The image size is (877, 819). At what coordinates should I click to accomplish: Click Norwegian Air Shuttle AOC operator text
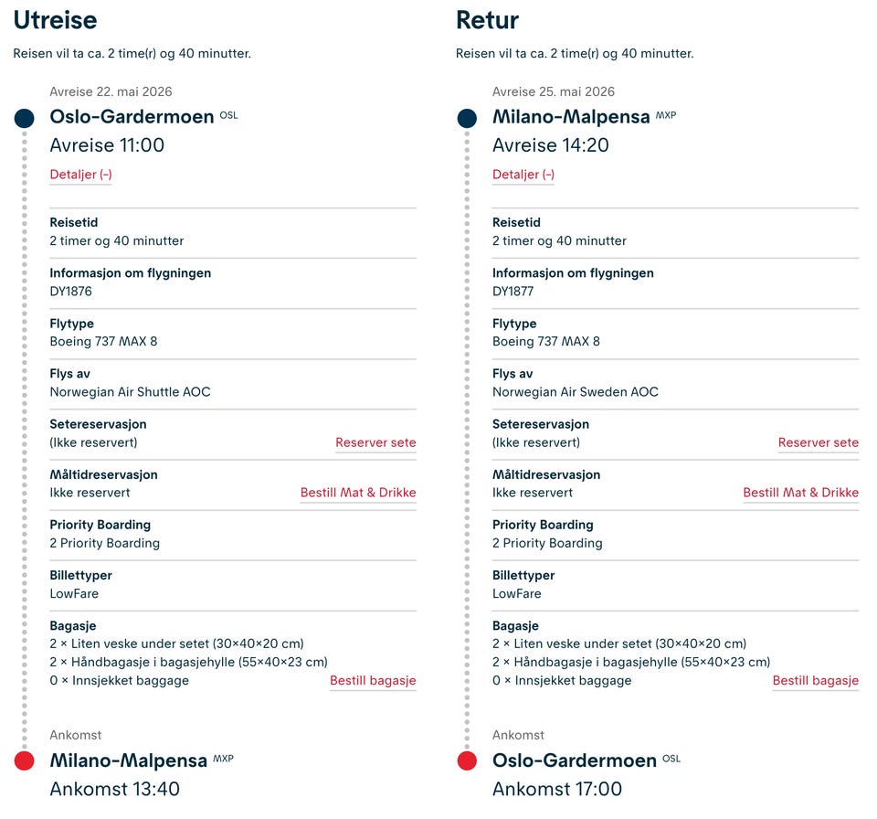click(130, 392)
